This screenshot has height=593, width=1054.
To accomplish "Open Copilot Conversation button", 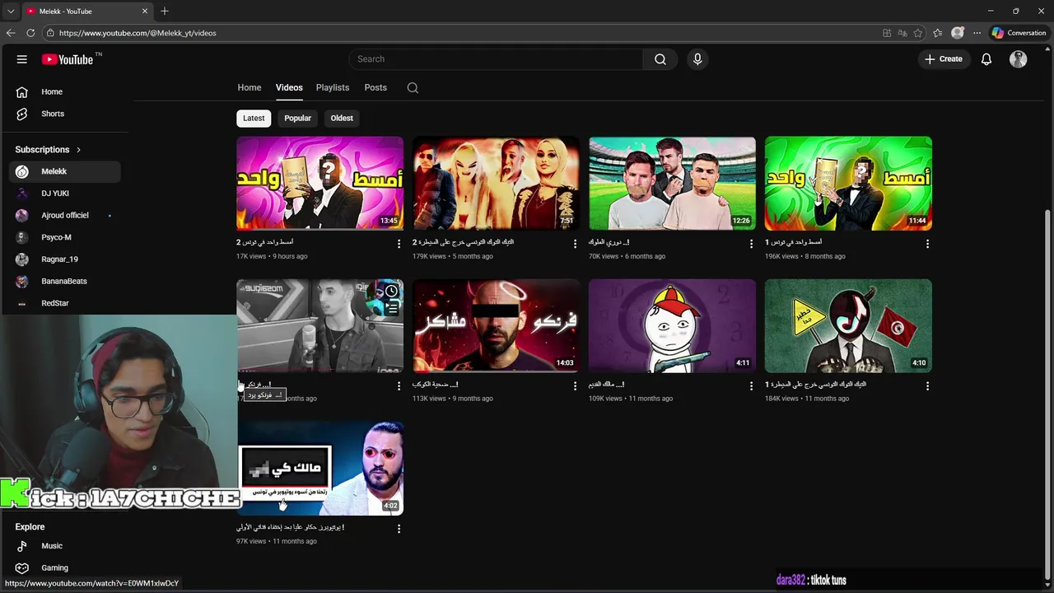I will (x=1019, y=33).
